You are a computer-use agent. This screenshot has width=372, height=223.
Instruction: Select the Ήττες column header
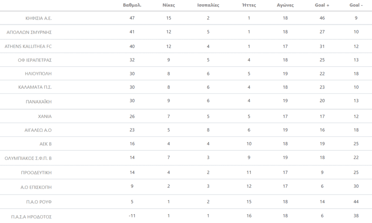(x=248, y=5)
